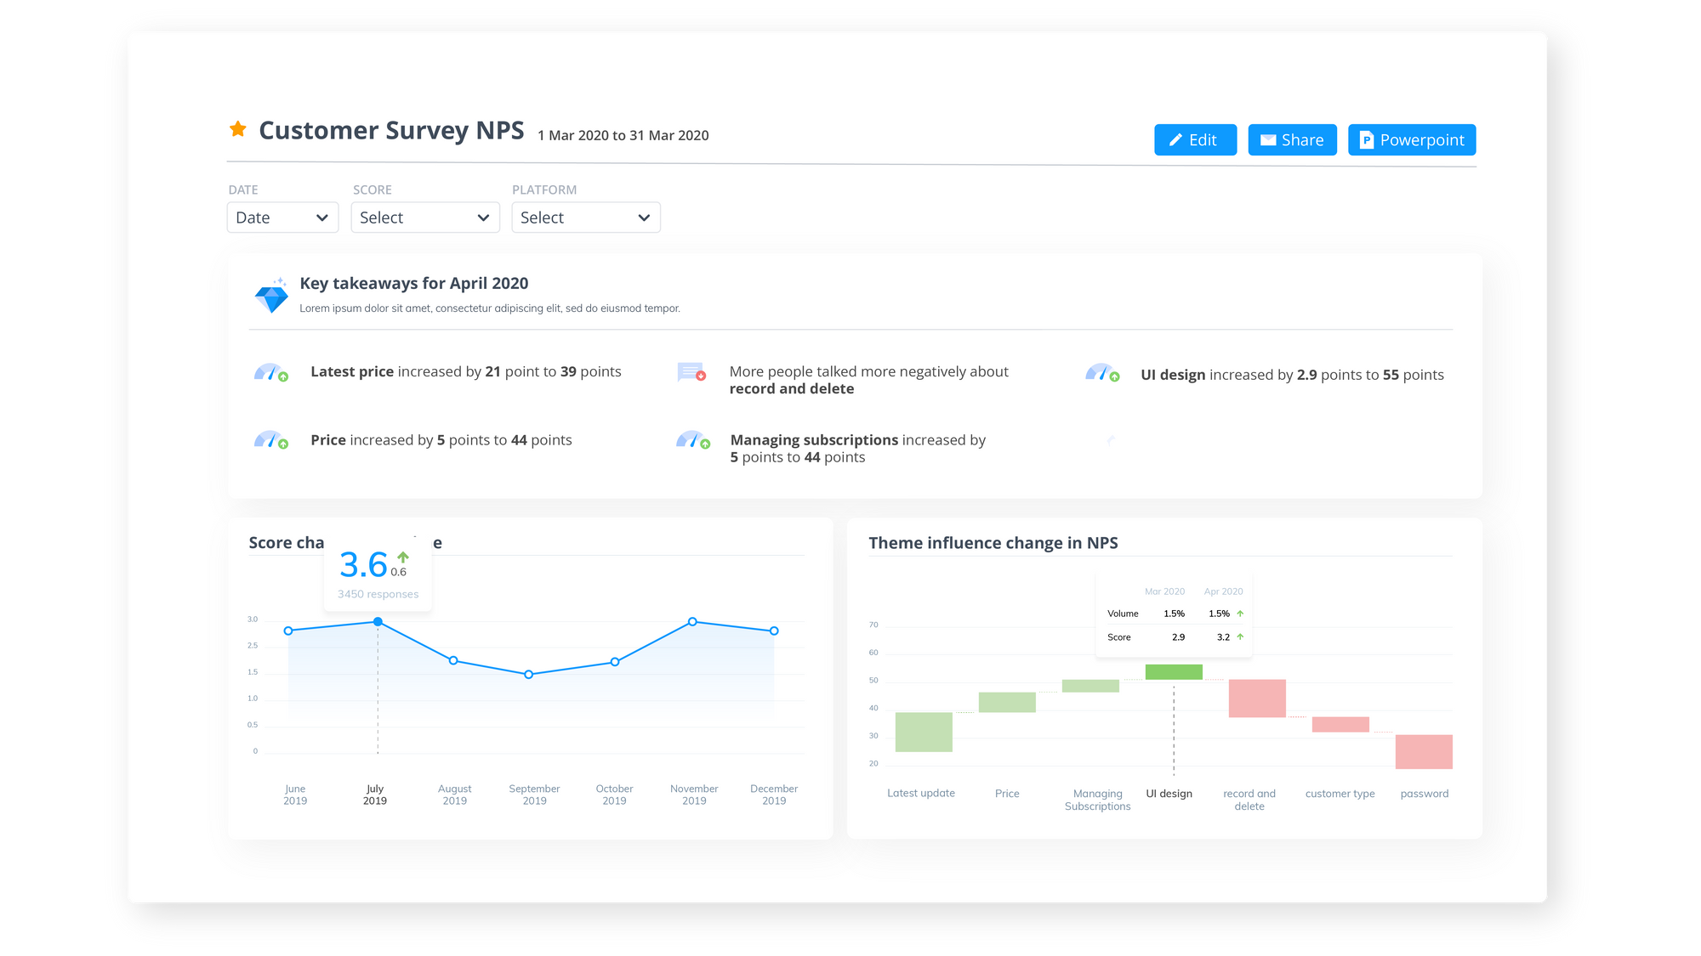
Task: Click the password red bar
Action: tap(1424, 752)
